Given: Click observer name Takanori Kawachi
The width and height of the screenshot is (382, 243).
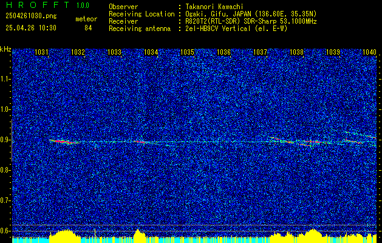Looking at the screenshot, I should 214,7.
